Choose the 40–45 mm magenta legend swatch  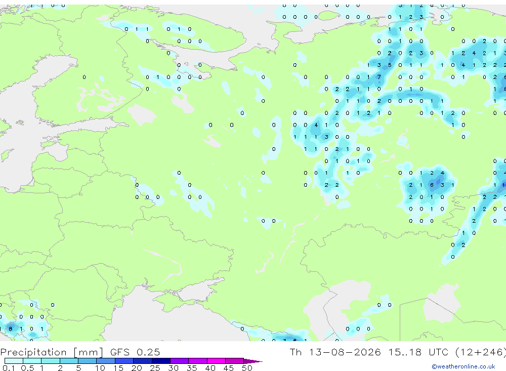pos(216,361)
